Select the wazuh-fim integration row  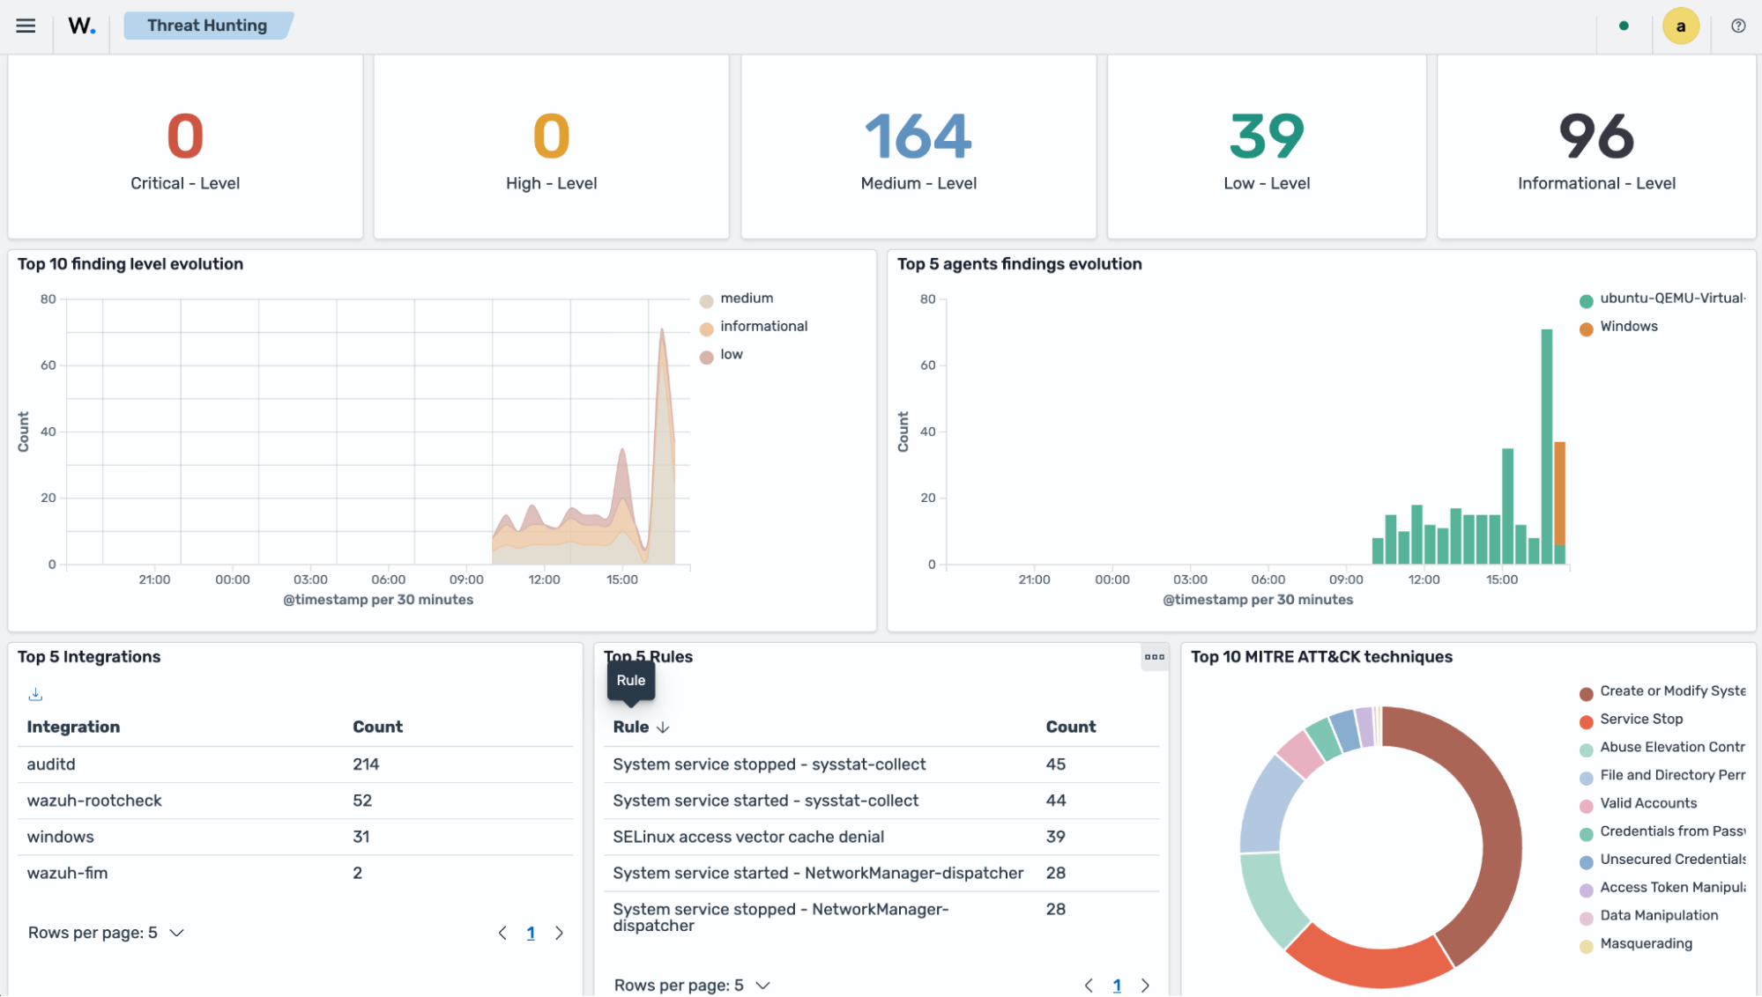(x=295, y=874)
